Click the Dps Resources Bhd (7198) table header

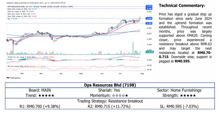pyautogui.click(x=110, y=85)
